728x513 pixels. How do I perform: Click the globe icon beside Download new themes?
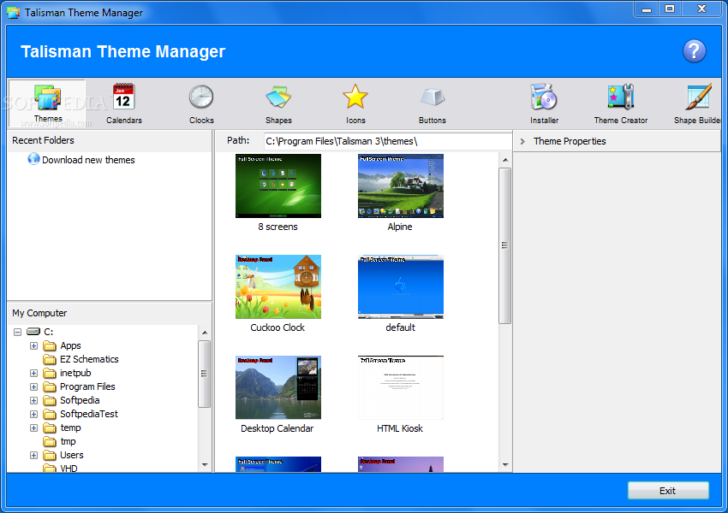click(x=33, y=159)
